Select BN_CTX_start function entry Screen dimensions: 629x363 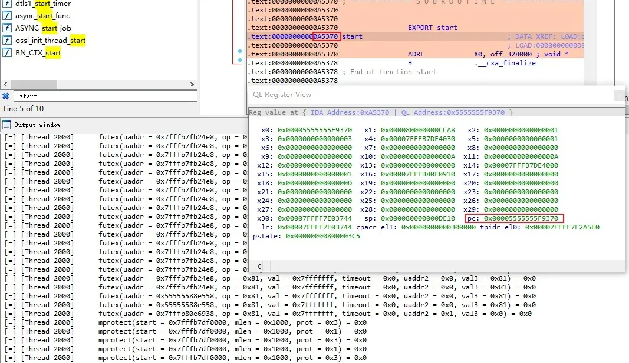[38, 53]
